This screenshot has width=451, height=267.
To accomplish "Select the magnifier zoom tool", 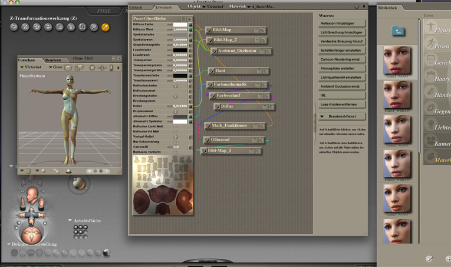I will pyautogui.click(x=94, y=27).
